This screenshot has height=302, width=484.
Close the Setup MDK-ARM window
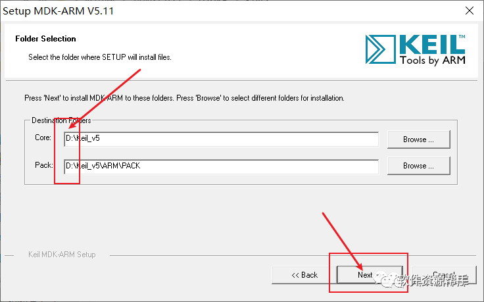click(470, 11)
